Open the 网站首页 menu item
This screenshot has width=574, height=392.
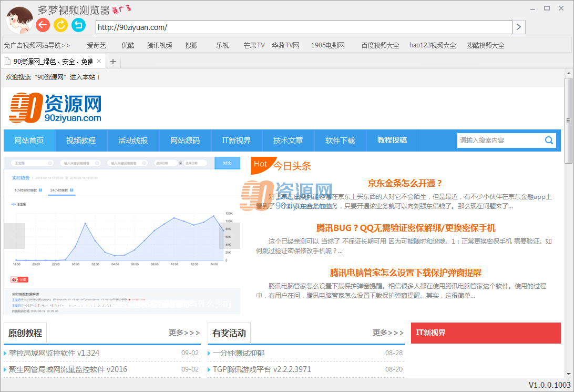click(x=29, y=140)
